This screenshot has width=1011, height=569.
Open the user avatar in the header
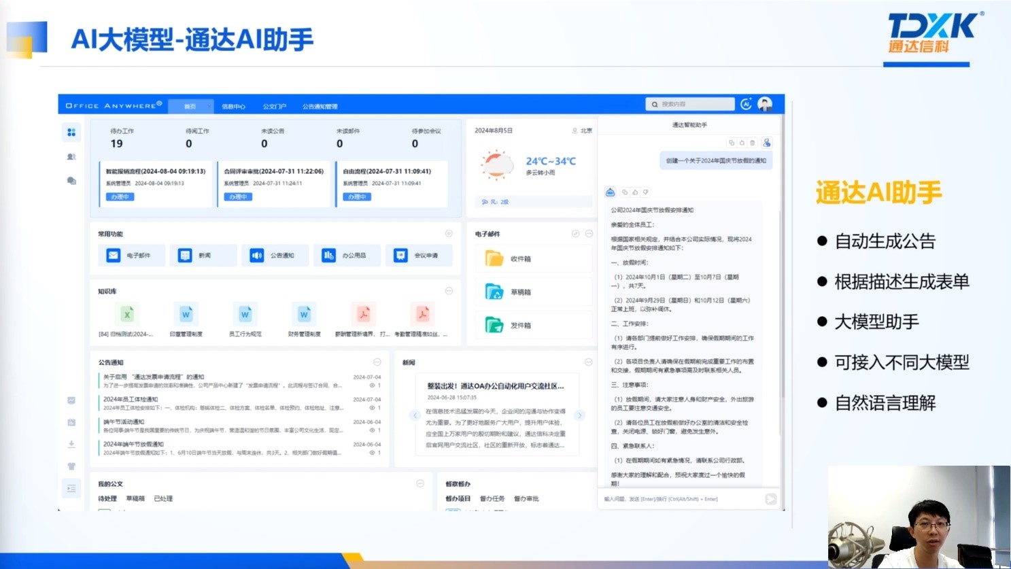tap(765, 104)
